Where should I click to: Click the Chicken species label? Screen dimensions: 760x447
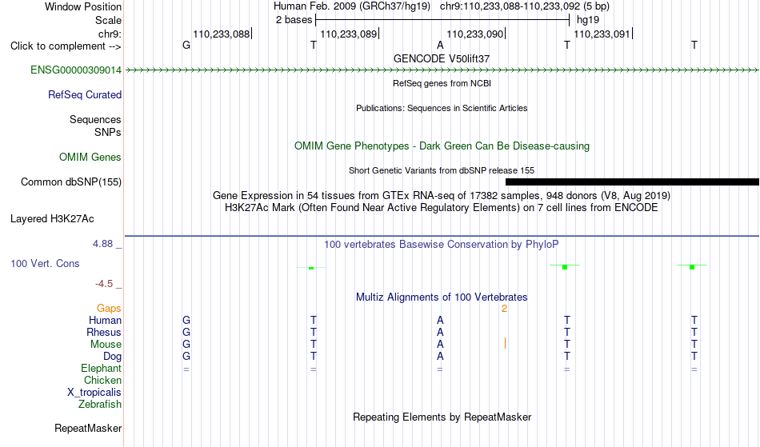coord(102,381)
